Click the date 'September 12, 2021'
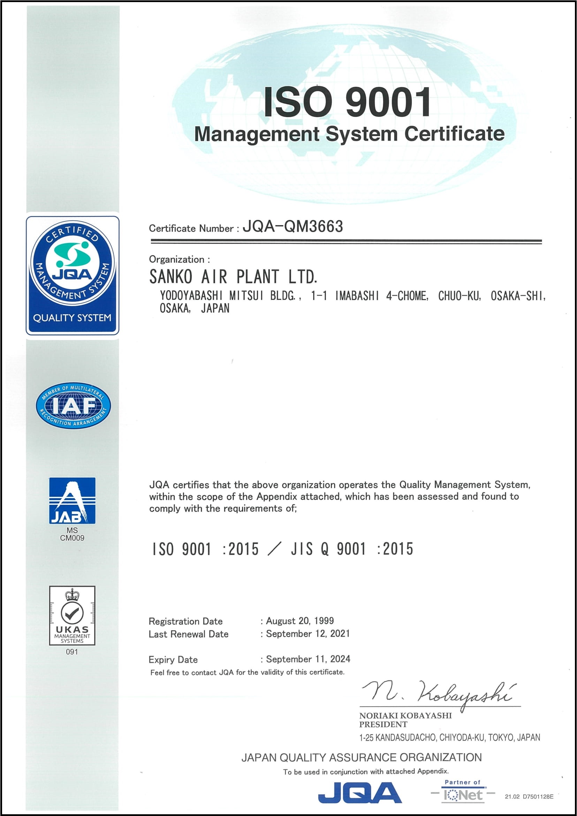Image resolution: width=577 pixels, height=816 pixels. tap(308, 634)
